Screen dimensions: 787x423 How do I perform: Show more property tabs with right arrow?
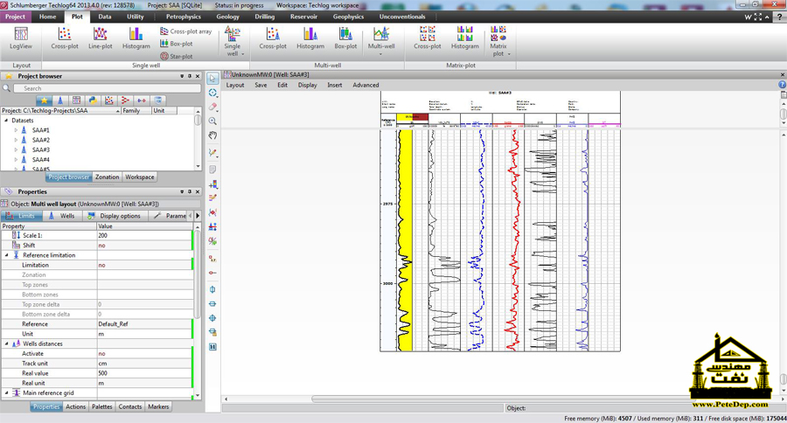tap(198, 216)
